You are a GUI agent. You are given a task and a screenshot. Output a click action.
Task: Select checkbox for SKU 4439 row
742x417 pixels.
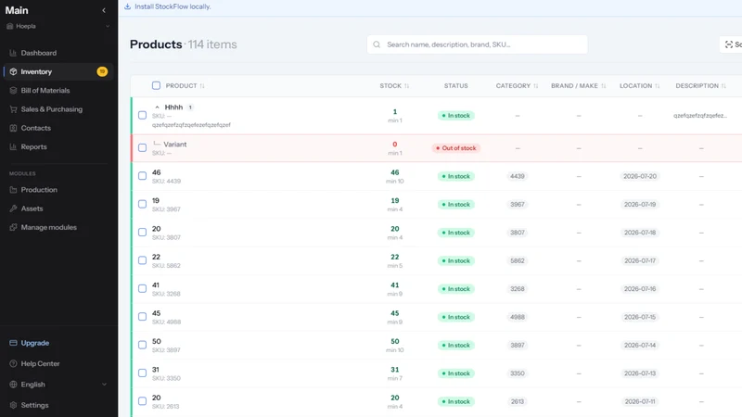point(143,176)
